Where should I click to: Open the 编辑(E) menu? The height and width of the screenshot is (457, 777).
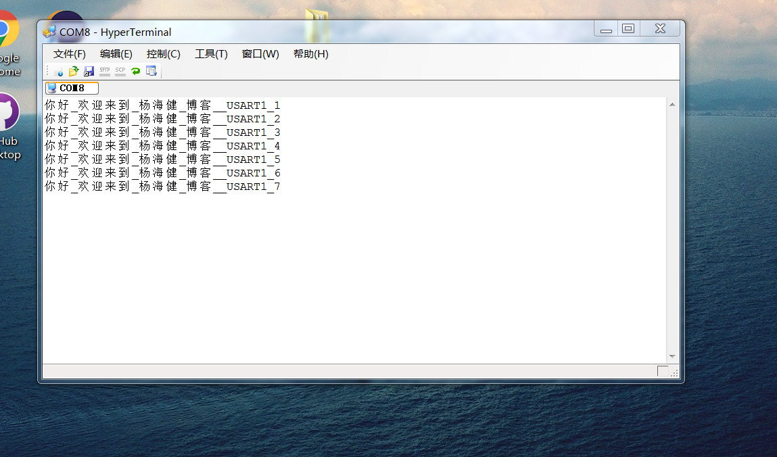[116, 54]
